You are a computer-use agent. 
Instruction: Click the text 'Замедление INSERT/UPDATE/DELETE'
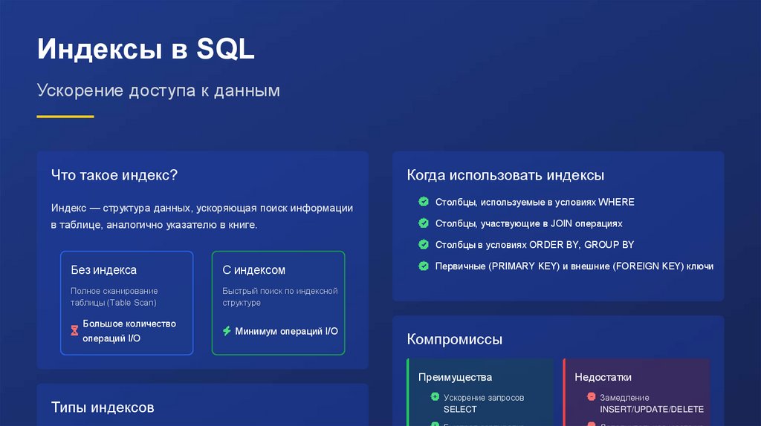pyautogui.click(x=652, y=403)
